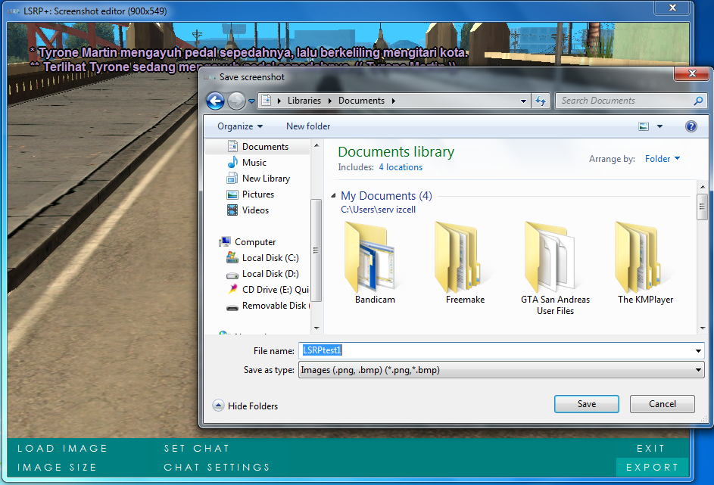Click file list scroll down arrow

point(702,328)
